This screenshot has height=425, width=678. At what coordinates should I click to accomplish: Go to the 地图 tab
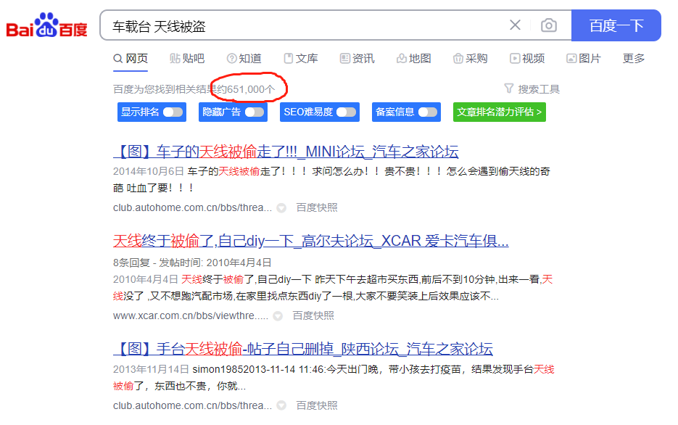click(x=414, y=58)
